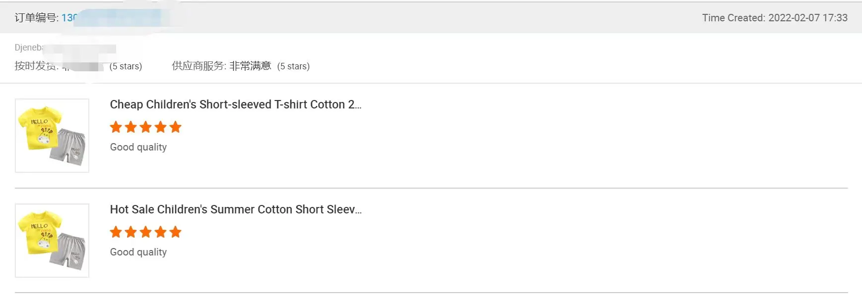
Task: Open the blue order number link
Action: pyautogui.click(x=69, y=18)
